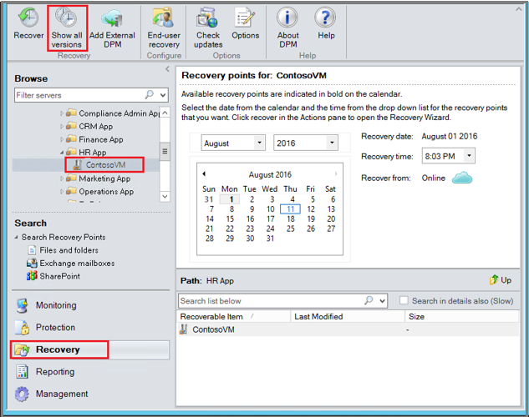Collapse the HR App node
The height and width of the screenshot is (417, 529).
[x=62, y=153]
